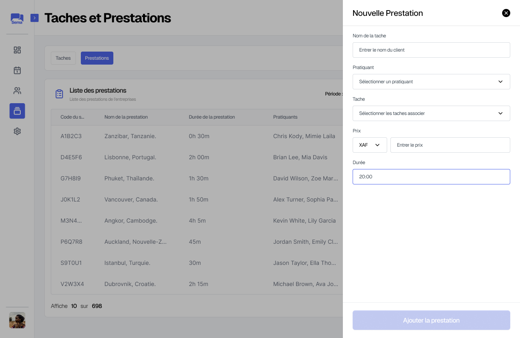Viewport: 520px width, 338px height.
Task: Click the Entrer le prix field
Action: point(450,145)
